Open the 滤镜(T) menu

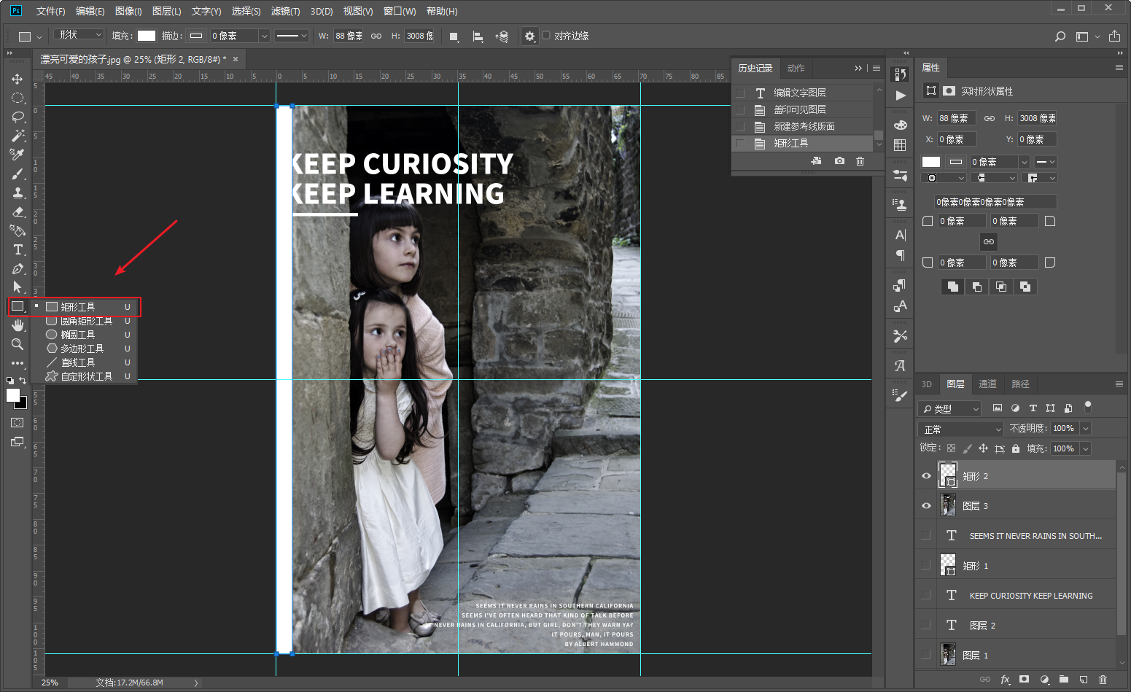(x=285, y=11)
